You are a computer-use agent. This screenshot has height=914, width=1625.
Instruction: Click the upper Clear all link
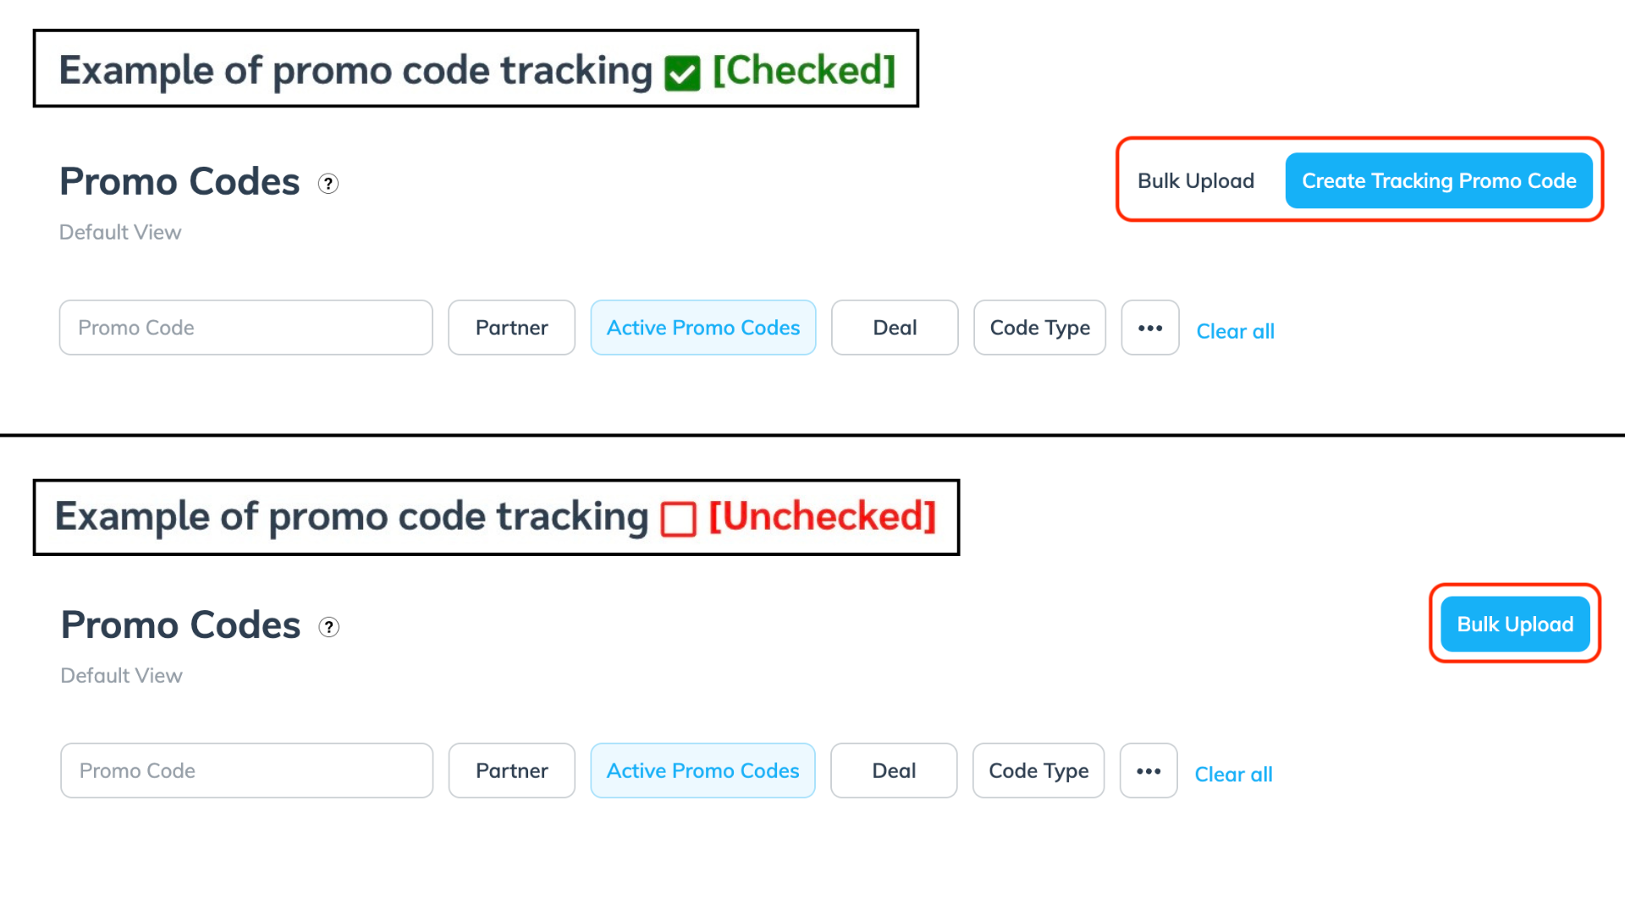(1235, 331)
